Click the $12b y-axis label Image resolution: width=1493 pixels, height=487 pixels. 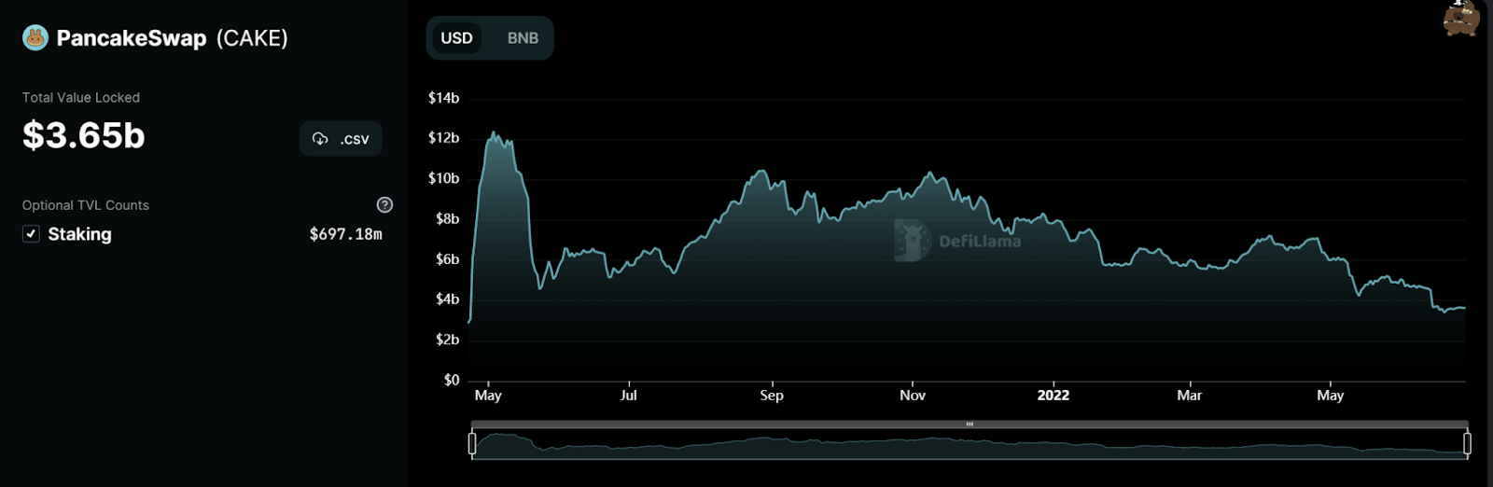click(x=443, y=138)
